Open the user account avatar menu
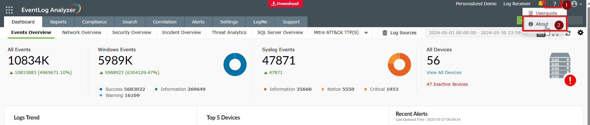This screenshot has width=590, height=125. click(576, 4)
